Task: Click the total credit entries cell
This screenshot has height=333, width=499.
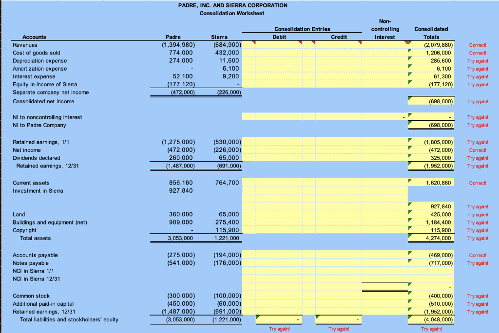Action: [x=339, y=319]
